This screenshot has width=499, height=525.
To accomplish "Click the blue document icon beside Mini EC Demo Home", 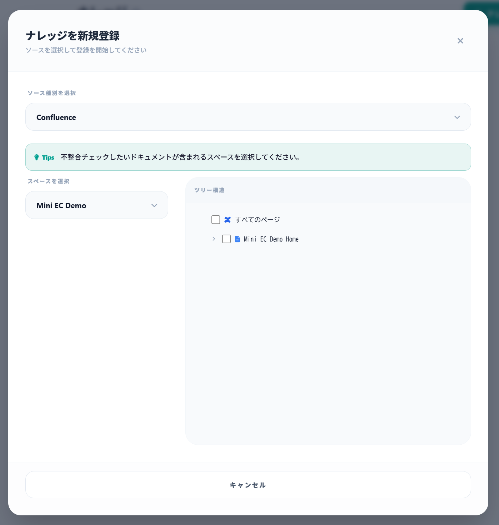I will 237,239.
